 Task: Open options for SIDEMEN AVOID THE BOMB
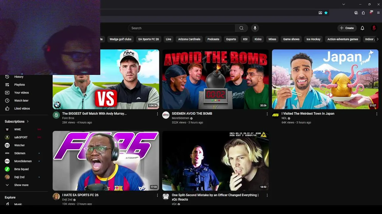267,114
